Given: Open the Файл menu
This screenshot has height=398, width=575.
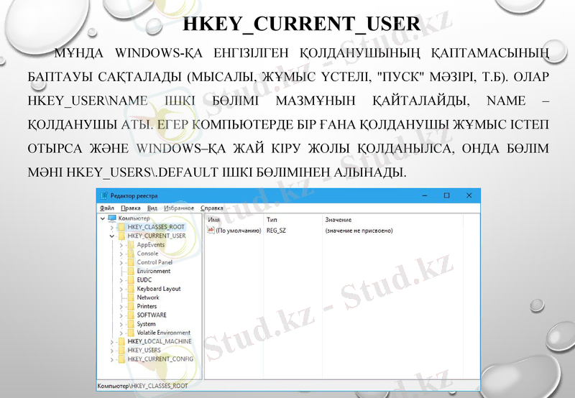Looking at the screenshot, I should coord(106,208).
